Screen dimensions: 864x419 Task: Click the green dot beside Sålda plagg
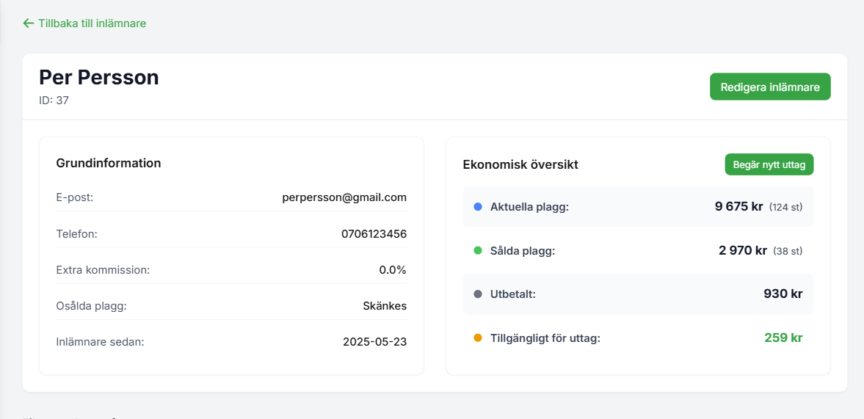(478, 251)
